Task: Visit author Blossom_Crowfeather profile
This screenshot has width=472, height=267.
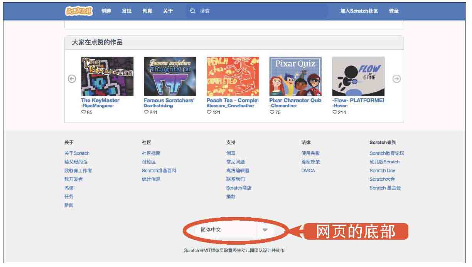Action: (230, 106)
